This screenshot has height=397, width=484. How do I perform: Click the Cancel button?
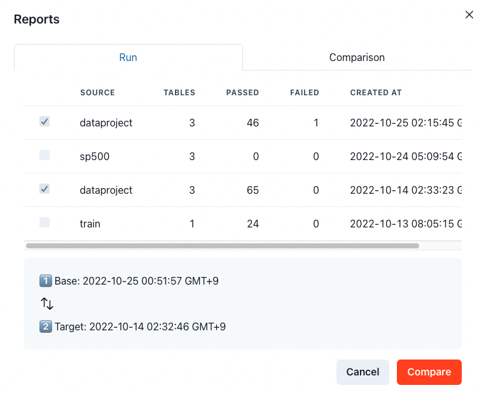pyautogui.click(x=363, y=372)
